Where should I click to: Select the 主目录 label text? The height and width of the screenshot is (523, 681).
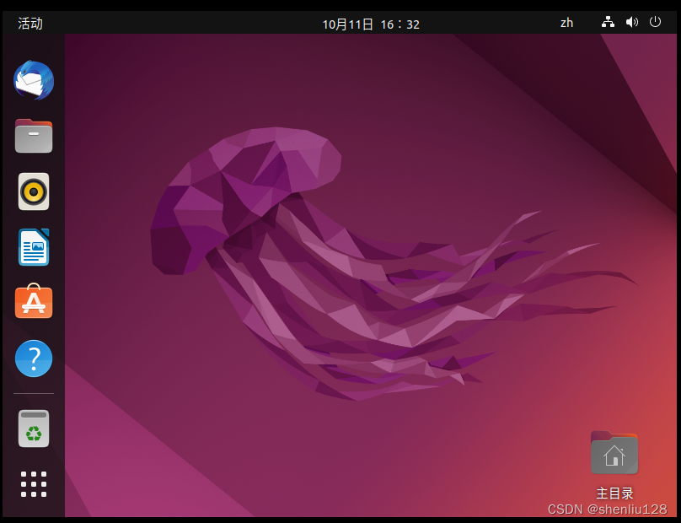pyautogui.click(x=614, y=493)
